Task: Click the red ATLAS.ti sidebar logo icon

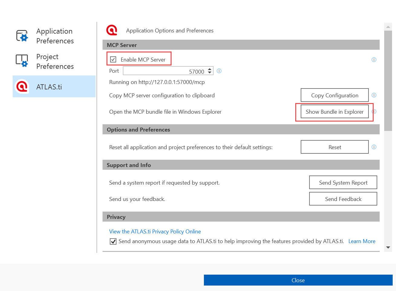Action: click(x=22, y=86)
